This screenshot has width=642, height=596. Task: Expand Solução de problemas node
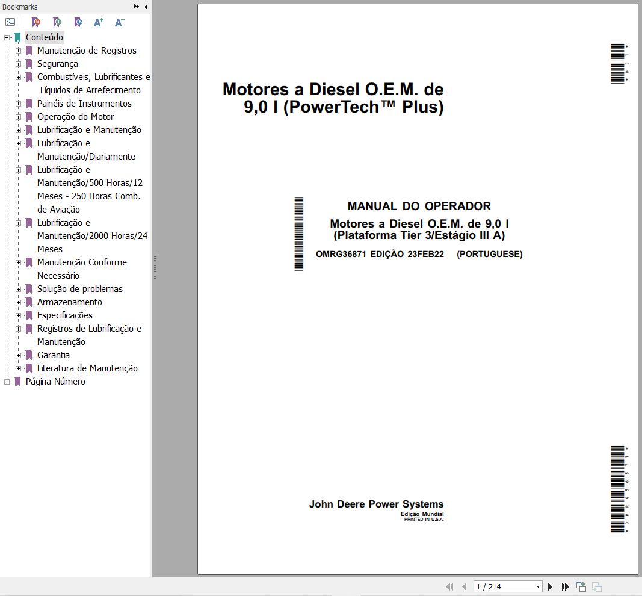click(18, 289)
